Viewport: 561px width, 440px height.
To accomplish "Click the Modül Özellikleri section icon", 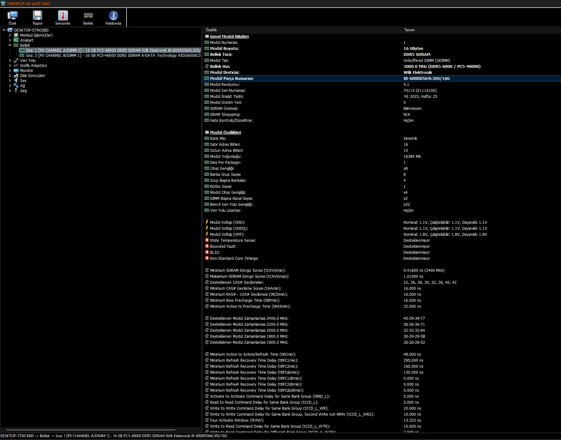I will coord(207,132).
